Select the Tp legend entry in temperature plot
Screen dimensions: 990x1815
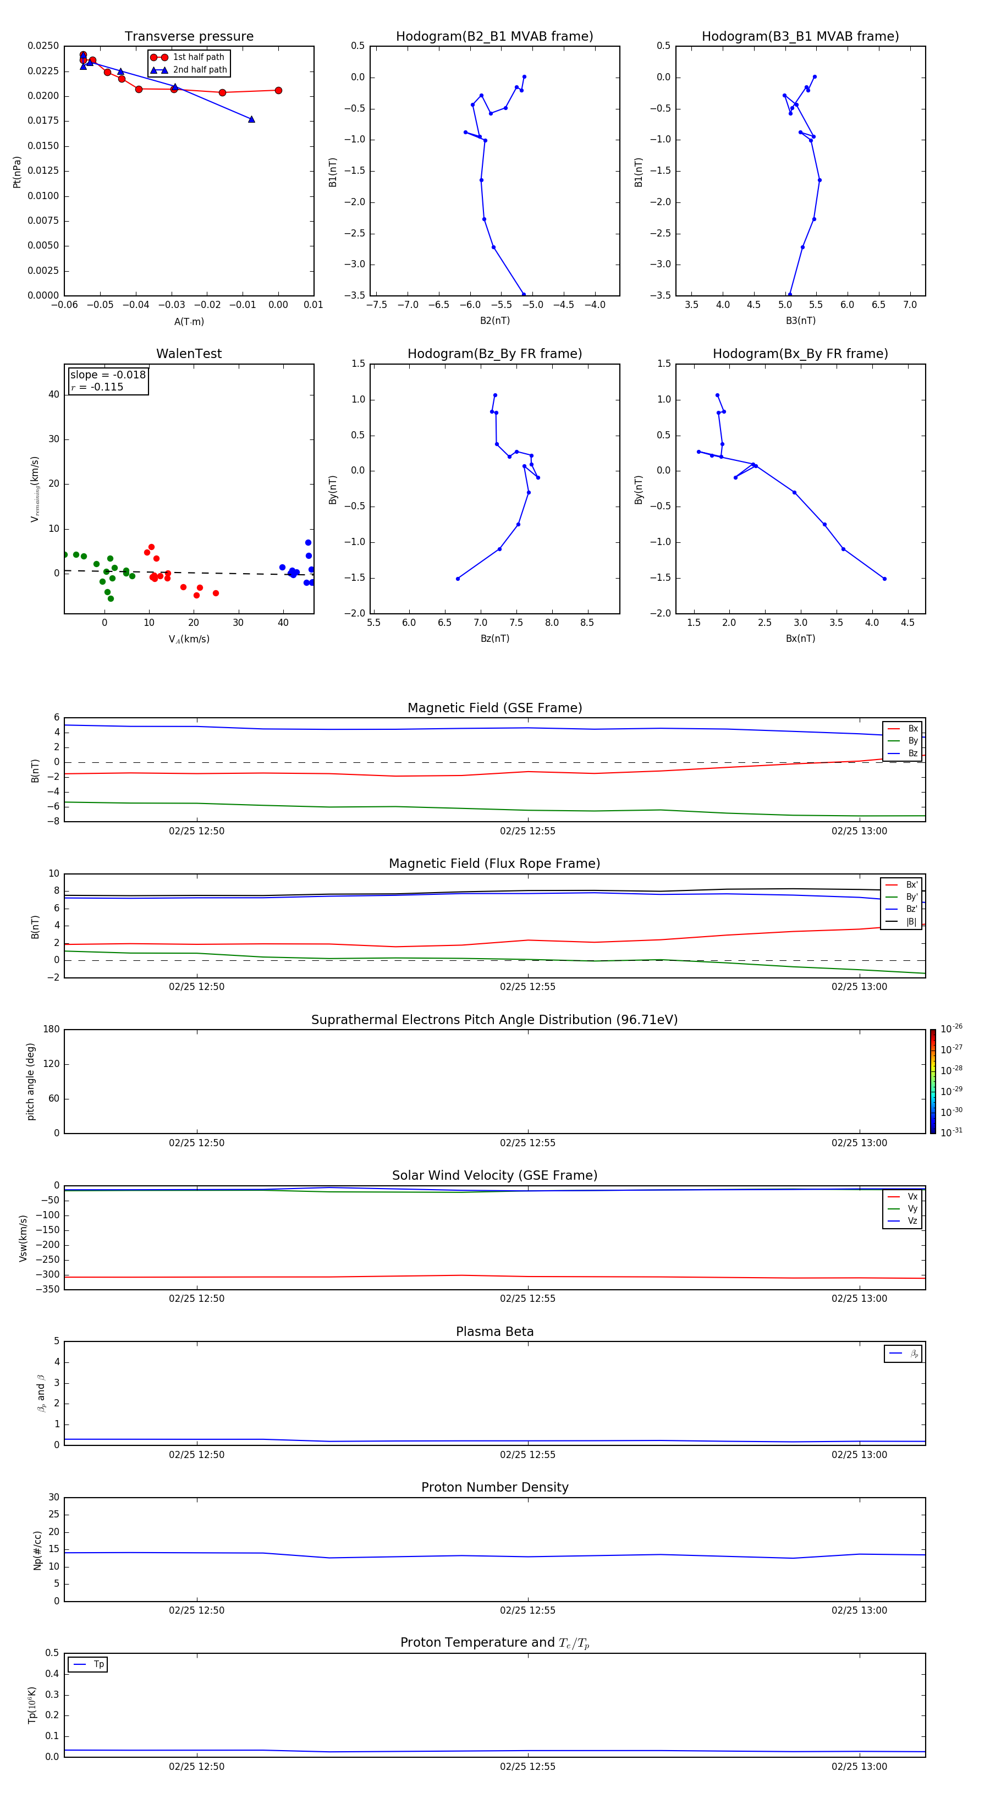(x=88, y=1664)
